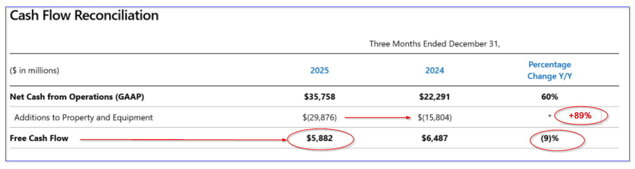Viewport: 635px width, 169px height.
Task: Click Additions to Property and Equipment label
Action: coord(84,118)
